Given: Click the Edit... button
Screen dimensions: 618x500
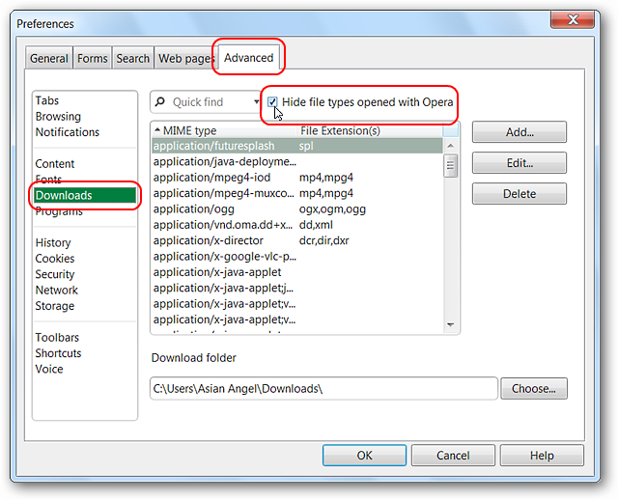Looking at the screenshot, I should tap(520, 163).
